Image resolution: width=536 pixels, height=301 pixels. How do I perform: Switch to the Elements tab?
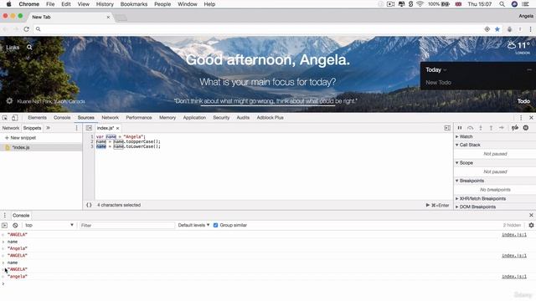37,118
